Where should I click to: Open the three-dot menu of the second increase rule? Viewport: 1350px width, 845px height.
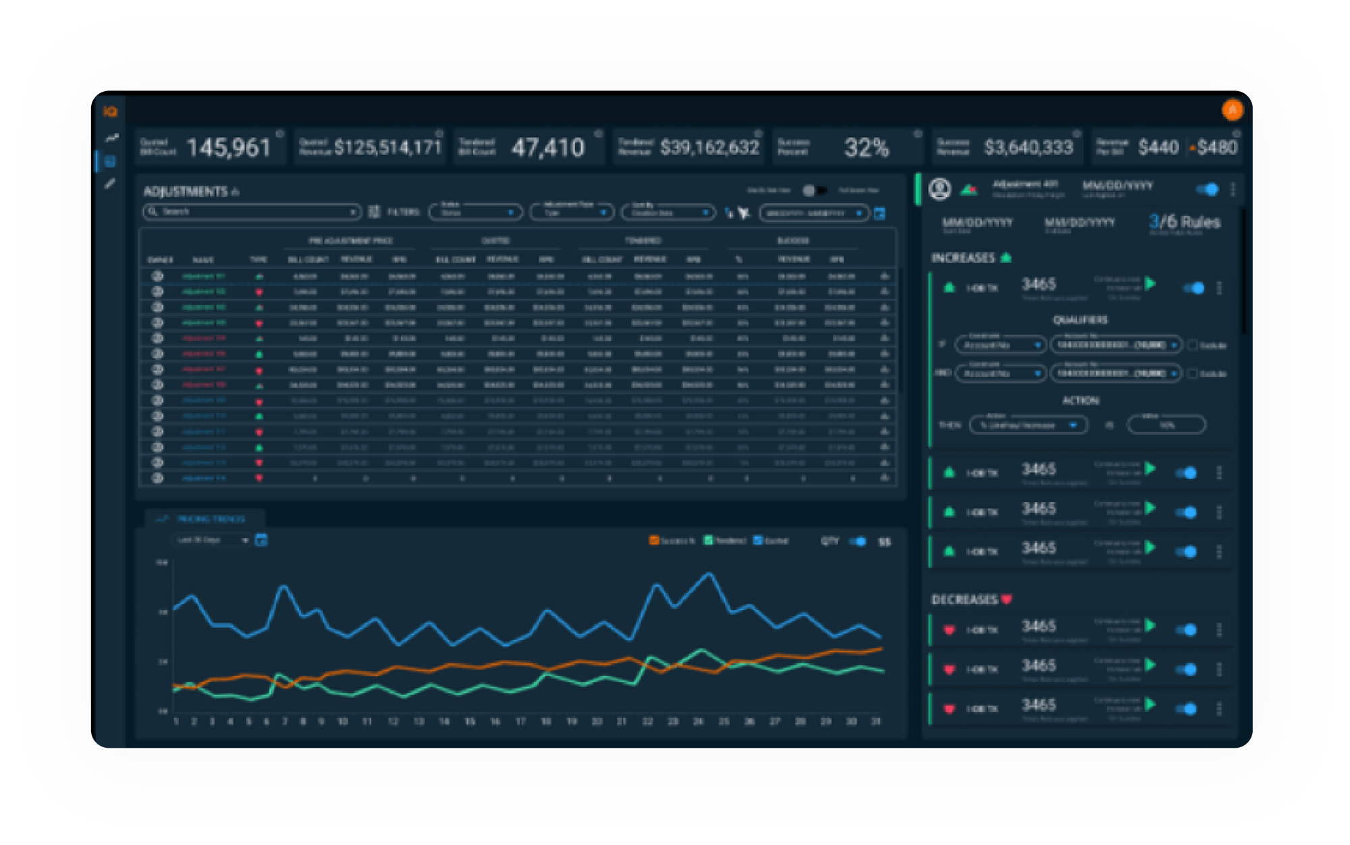tap(1219, 473)
